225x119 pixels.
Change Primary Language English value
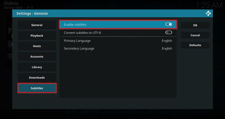click(167, 41)
